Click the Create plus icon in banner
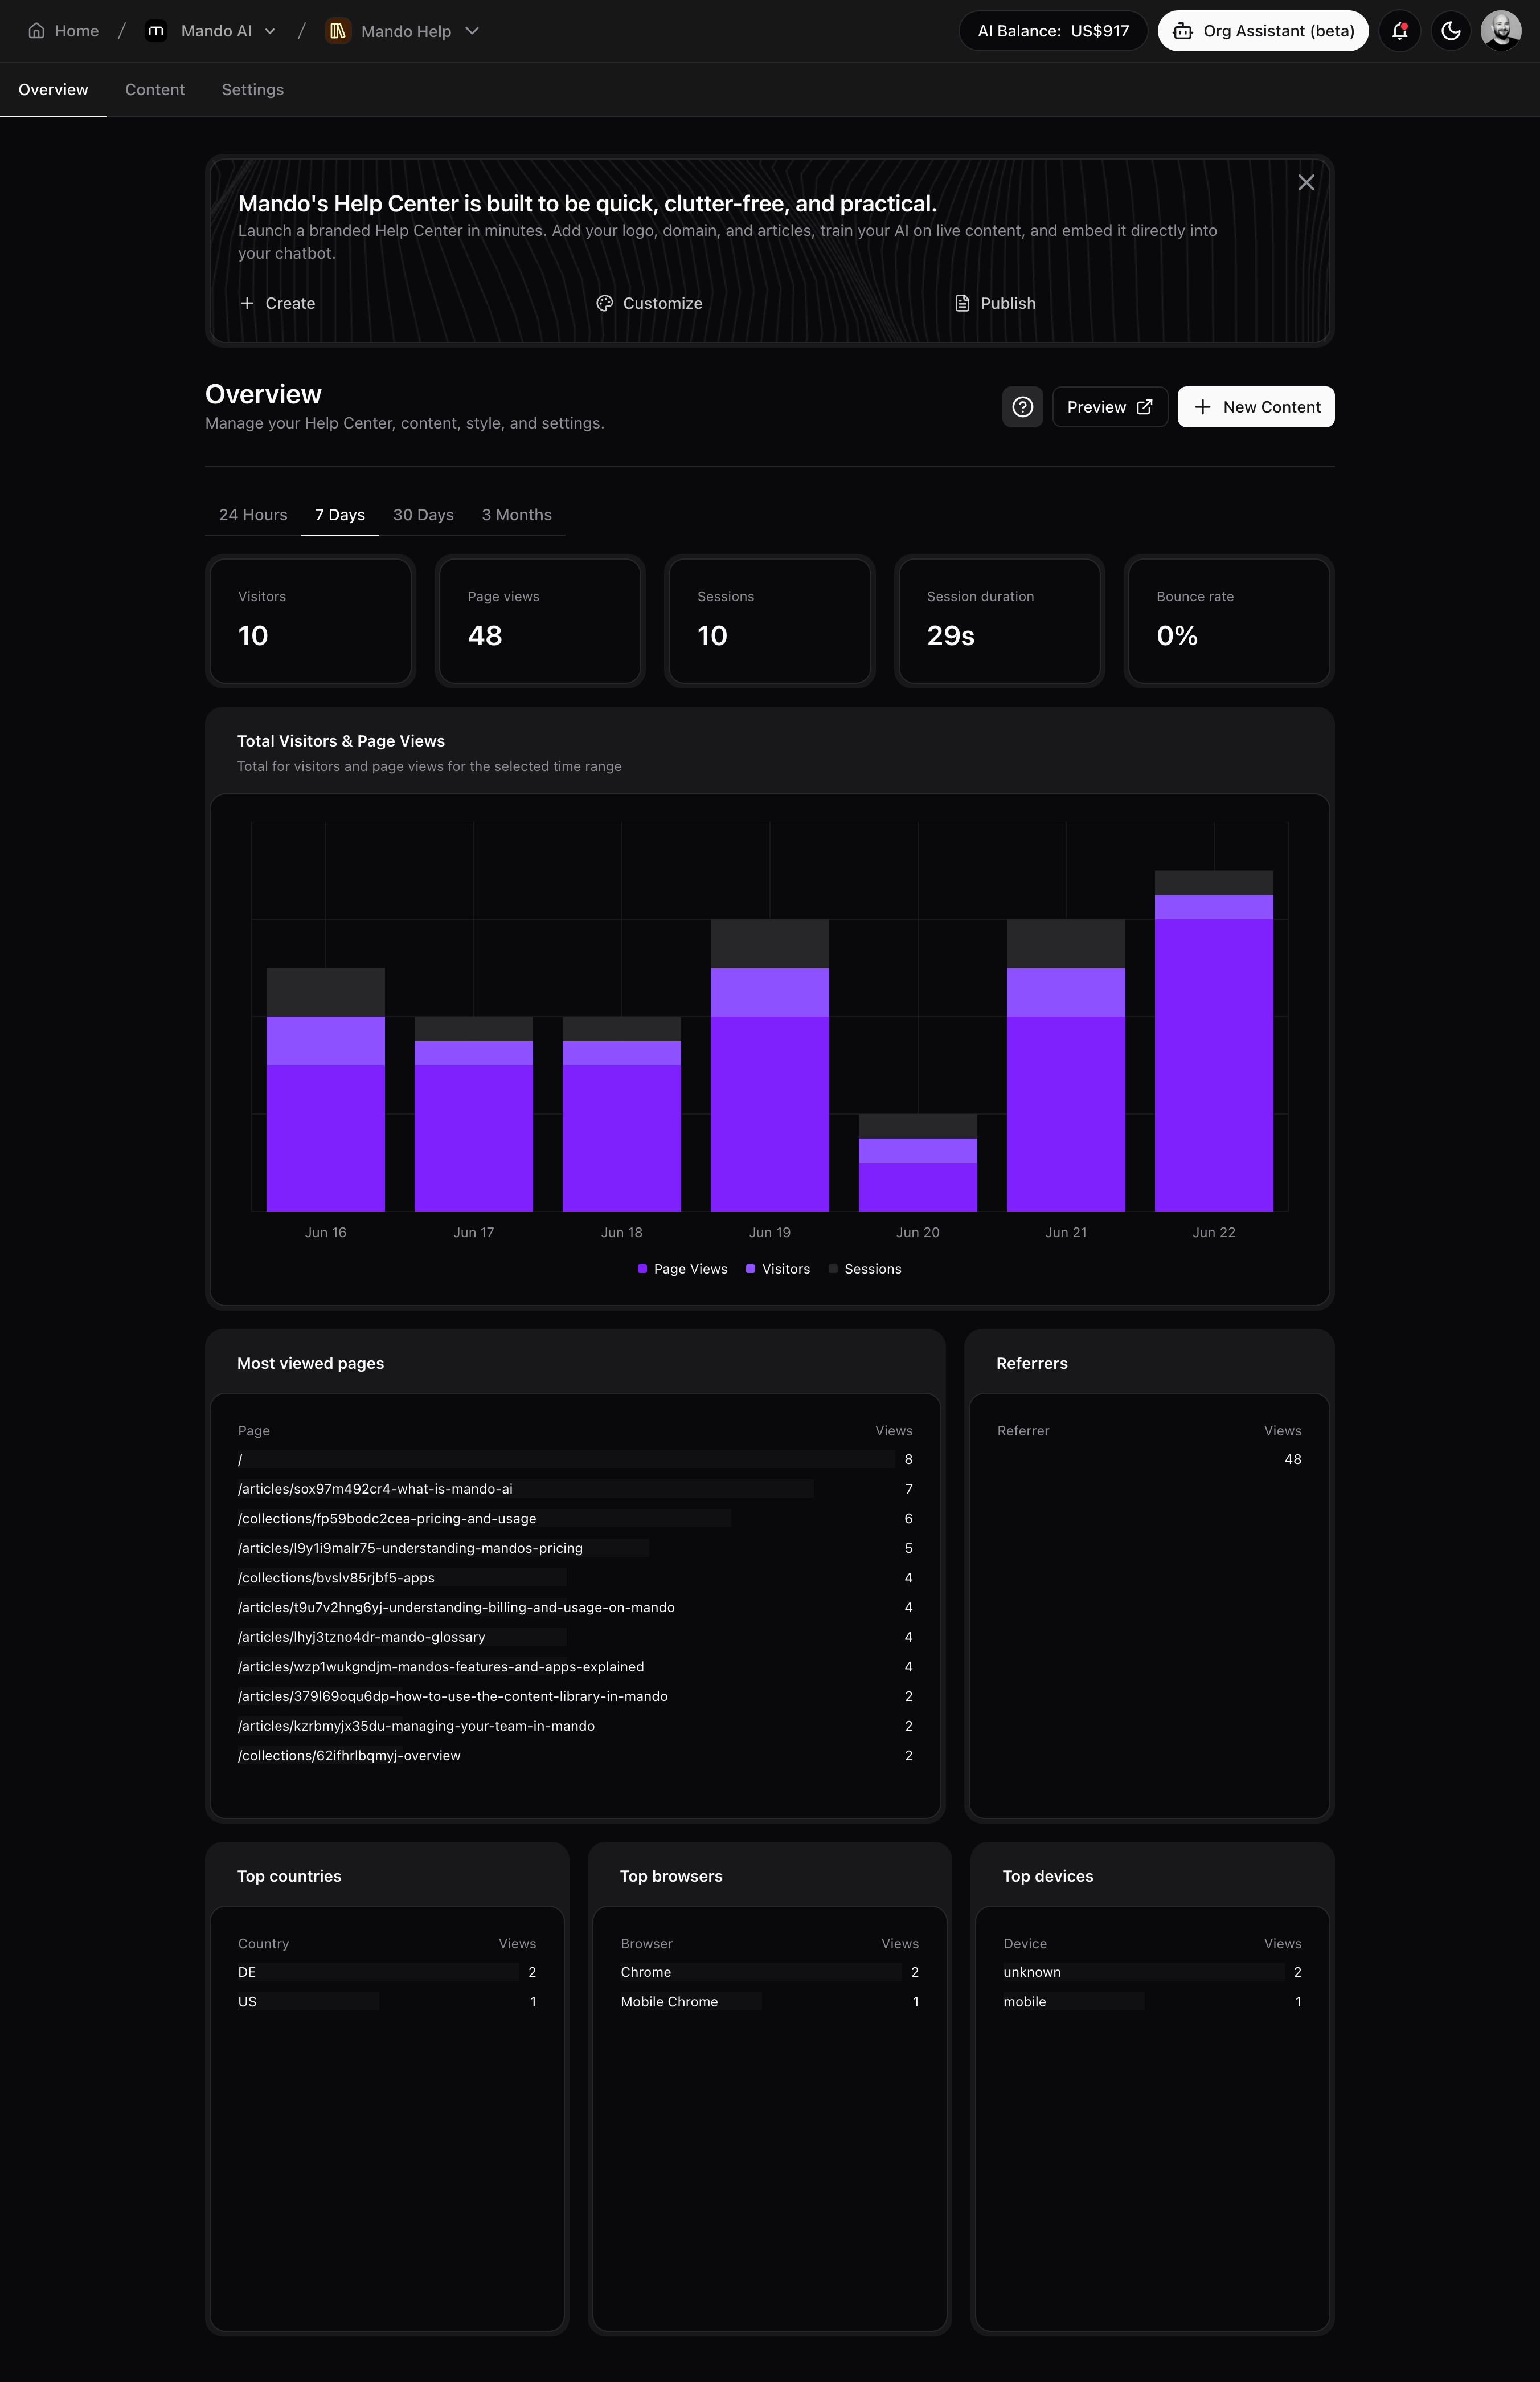Viewport: 1540px width, 2382px height. (x=247, y=303)
